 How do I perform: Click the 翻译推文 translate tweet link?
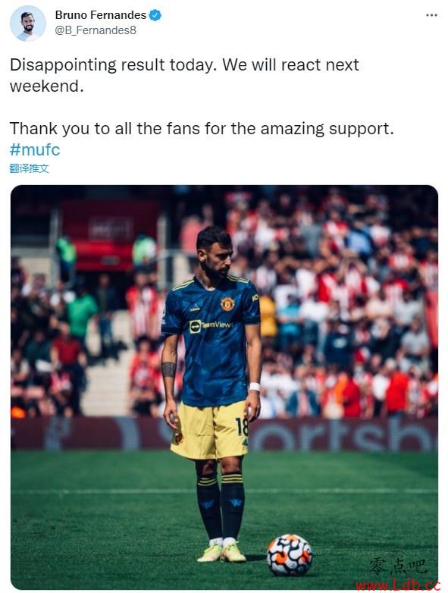(x=29, y=168)
